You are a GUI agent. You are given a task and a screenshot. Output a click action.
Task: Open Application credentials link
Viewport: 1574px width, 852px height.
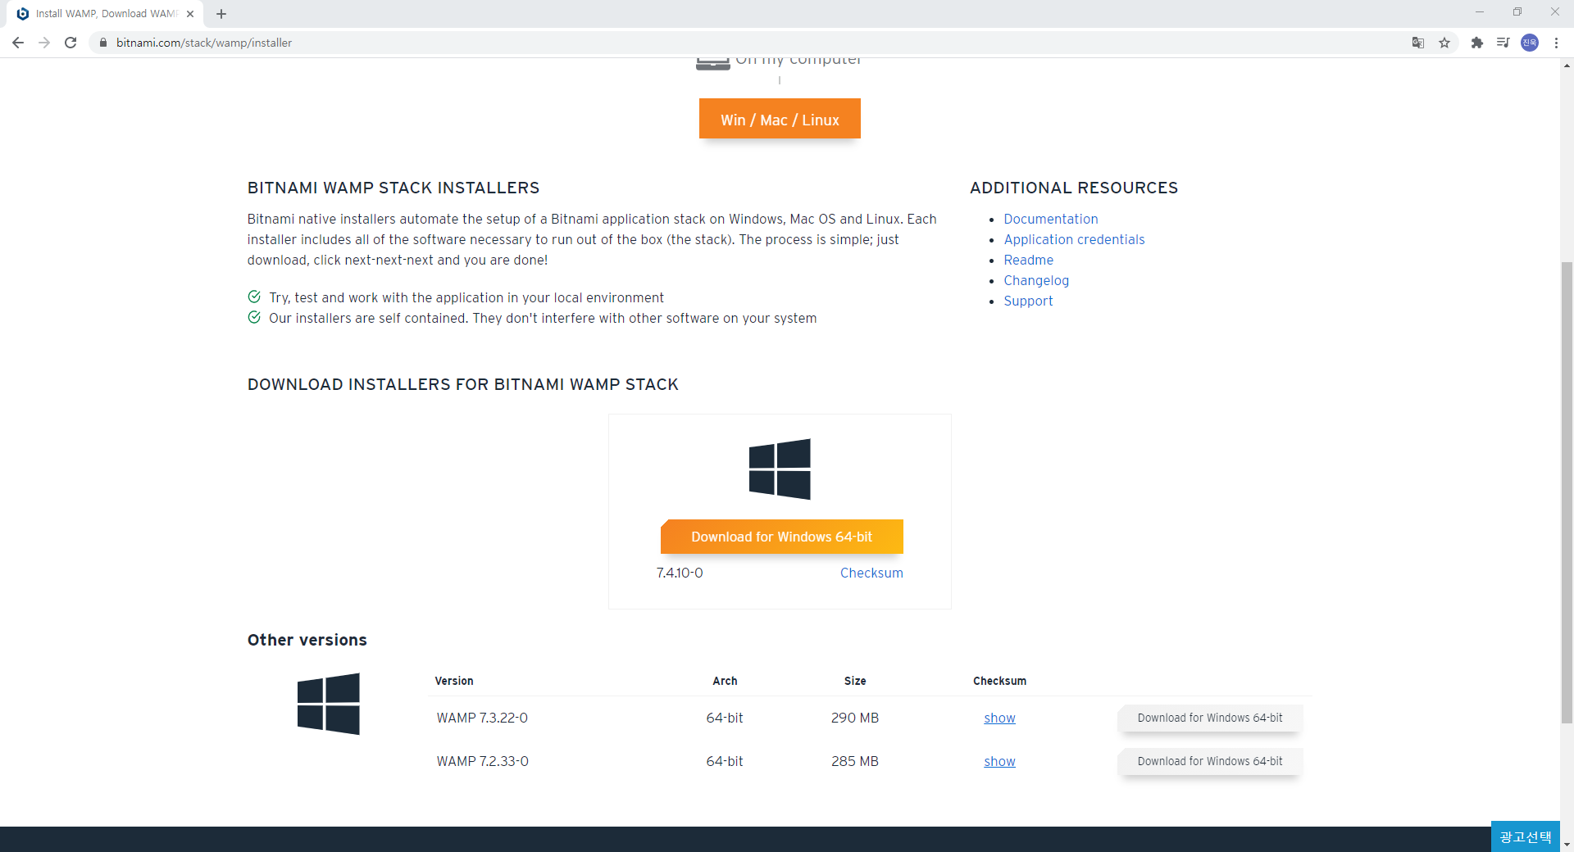coord(1074,239)
